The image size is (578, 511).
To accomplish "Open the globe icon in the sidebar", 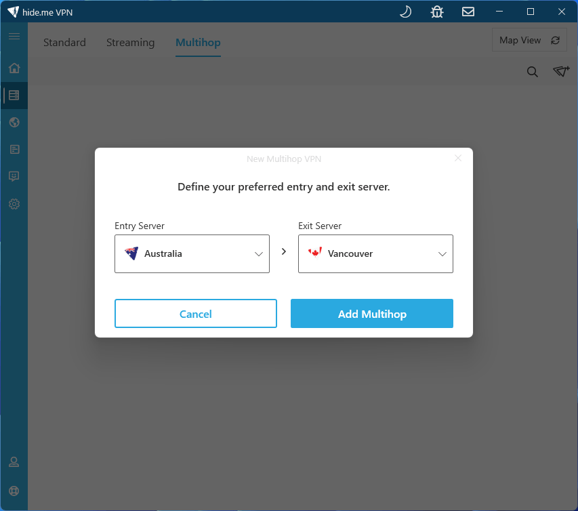I will tap(14, 122).
